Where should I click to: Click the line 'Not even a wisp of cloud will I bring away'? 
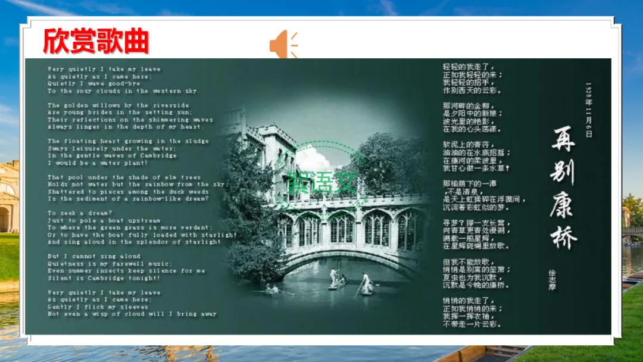coord(132,314)
